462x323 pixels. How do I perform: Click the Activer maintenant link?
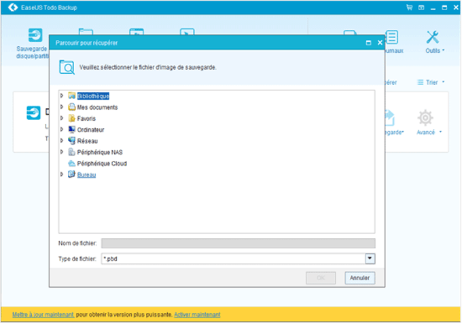[x=197, y=314]
